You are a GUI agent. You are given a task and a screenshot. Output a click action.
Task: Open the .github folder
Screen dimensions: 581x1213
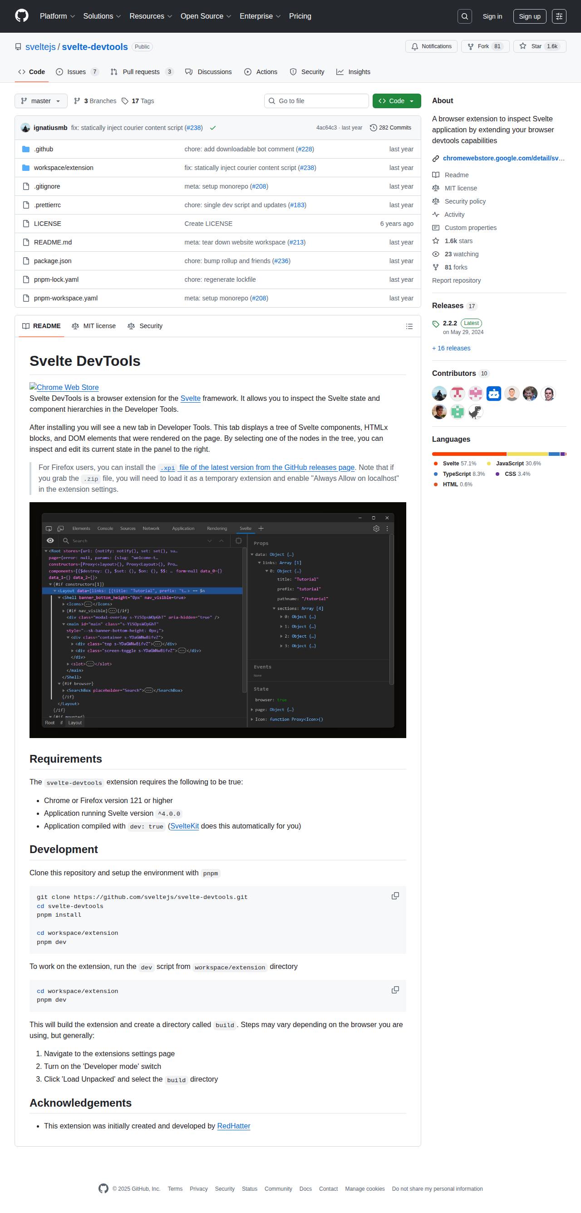(43, 149)
